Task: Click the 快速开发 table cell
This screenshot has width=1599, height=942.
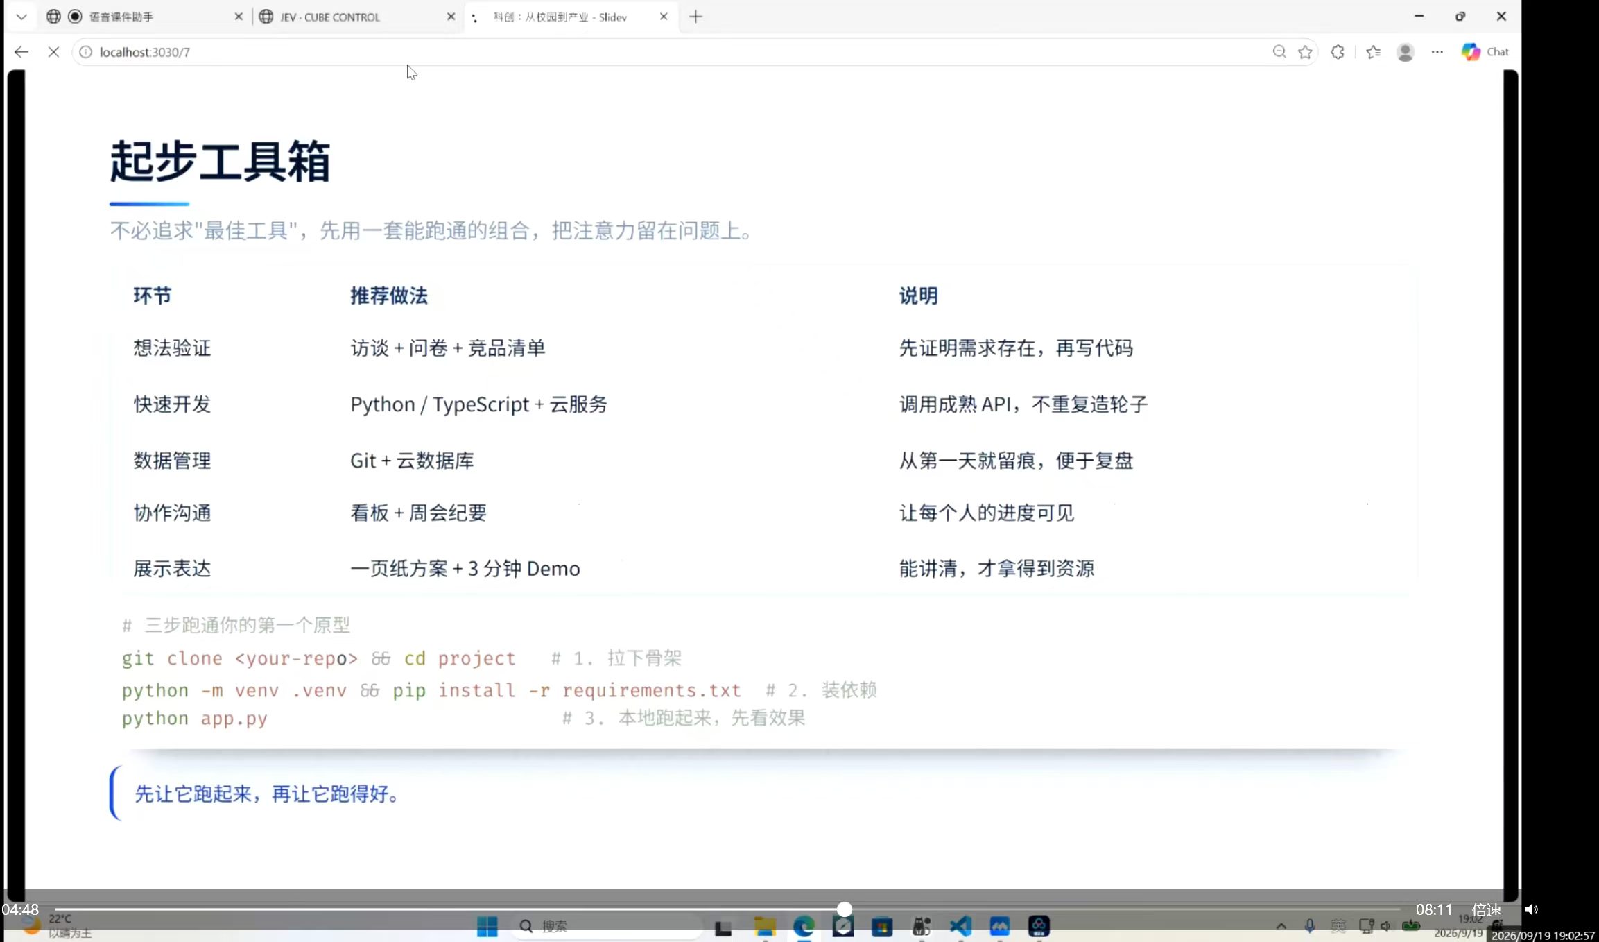Action: [172, 404]
